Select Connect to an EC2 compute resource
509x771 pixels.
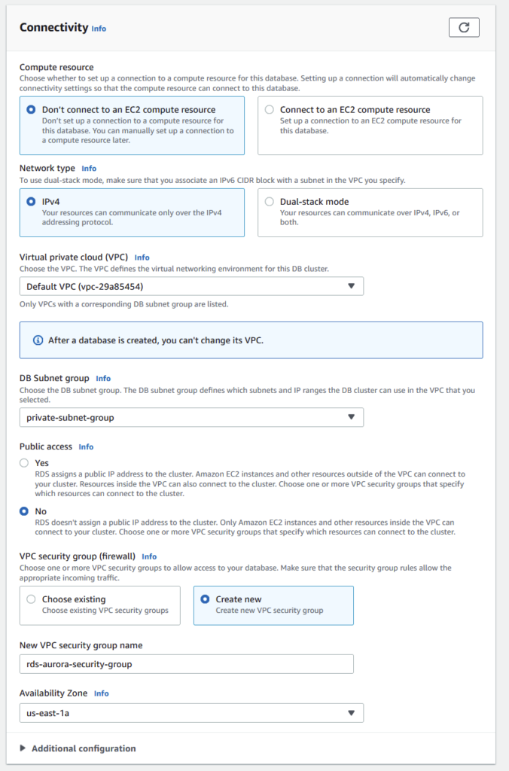pos(270,110)
